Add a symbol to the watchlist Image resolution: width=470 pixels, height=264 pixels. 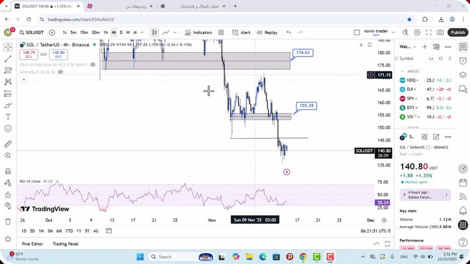425,47
